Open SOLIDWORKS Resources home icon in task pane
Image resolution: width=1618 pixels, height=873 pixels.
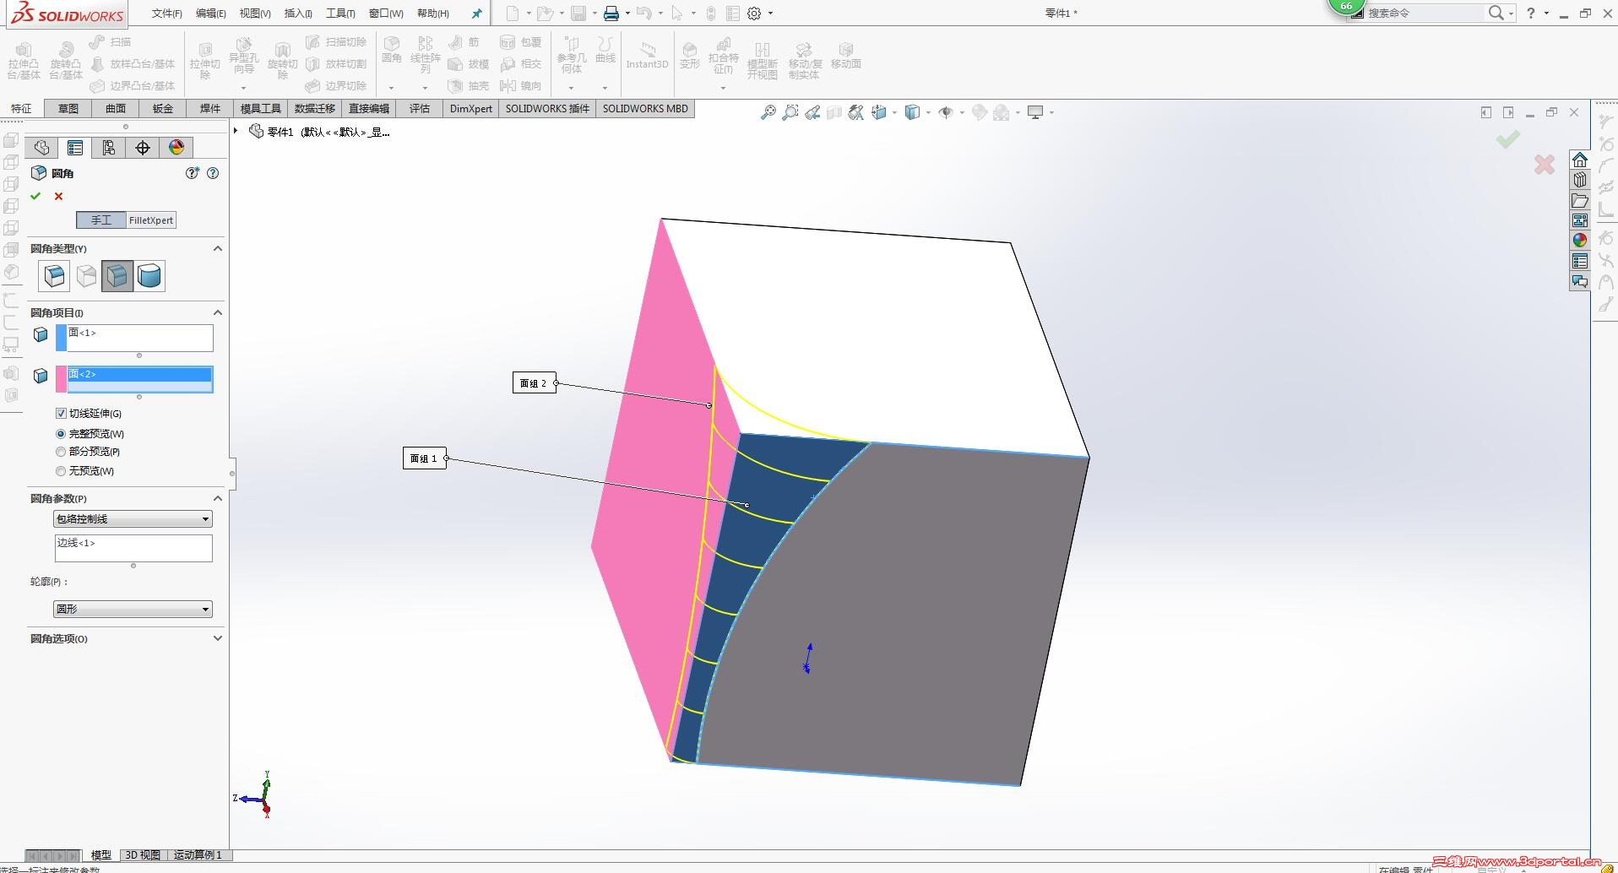(1580, 160)
